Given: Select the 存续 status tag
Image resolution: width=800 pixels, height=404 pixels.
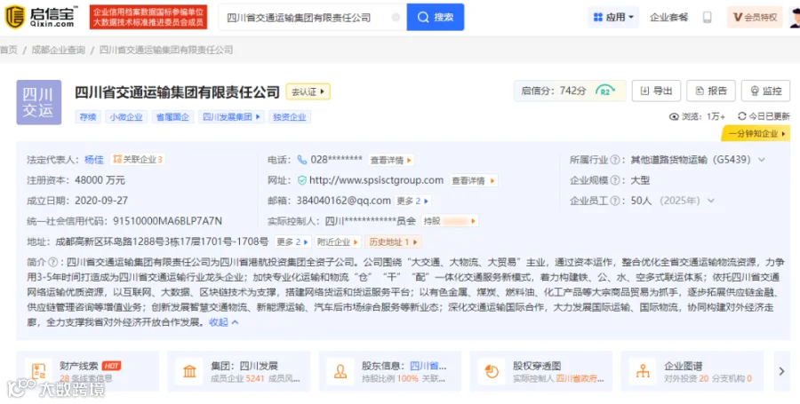Looking at the screenshot, I should click(88, 116).
